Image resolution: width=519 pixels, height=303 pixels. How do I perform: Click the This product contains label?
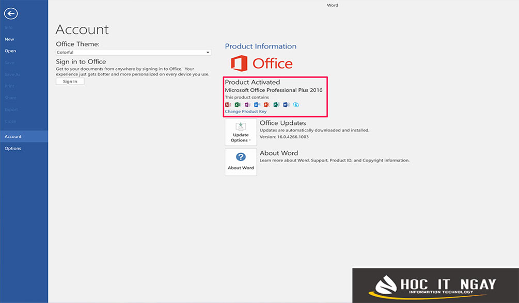pyautogui.click(x=247, y=97)
